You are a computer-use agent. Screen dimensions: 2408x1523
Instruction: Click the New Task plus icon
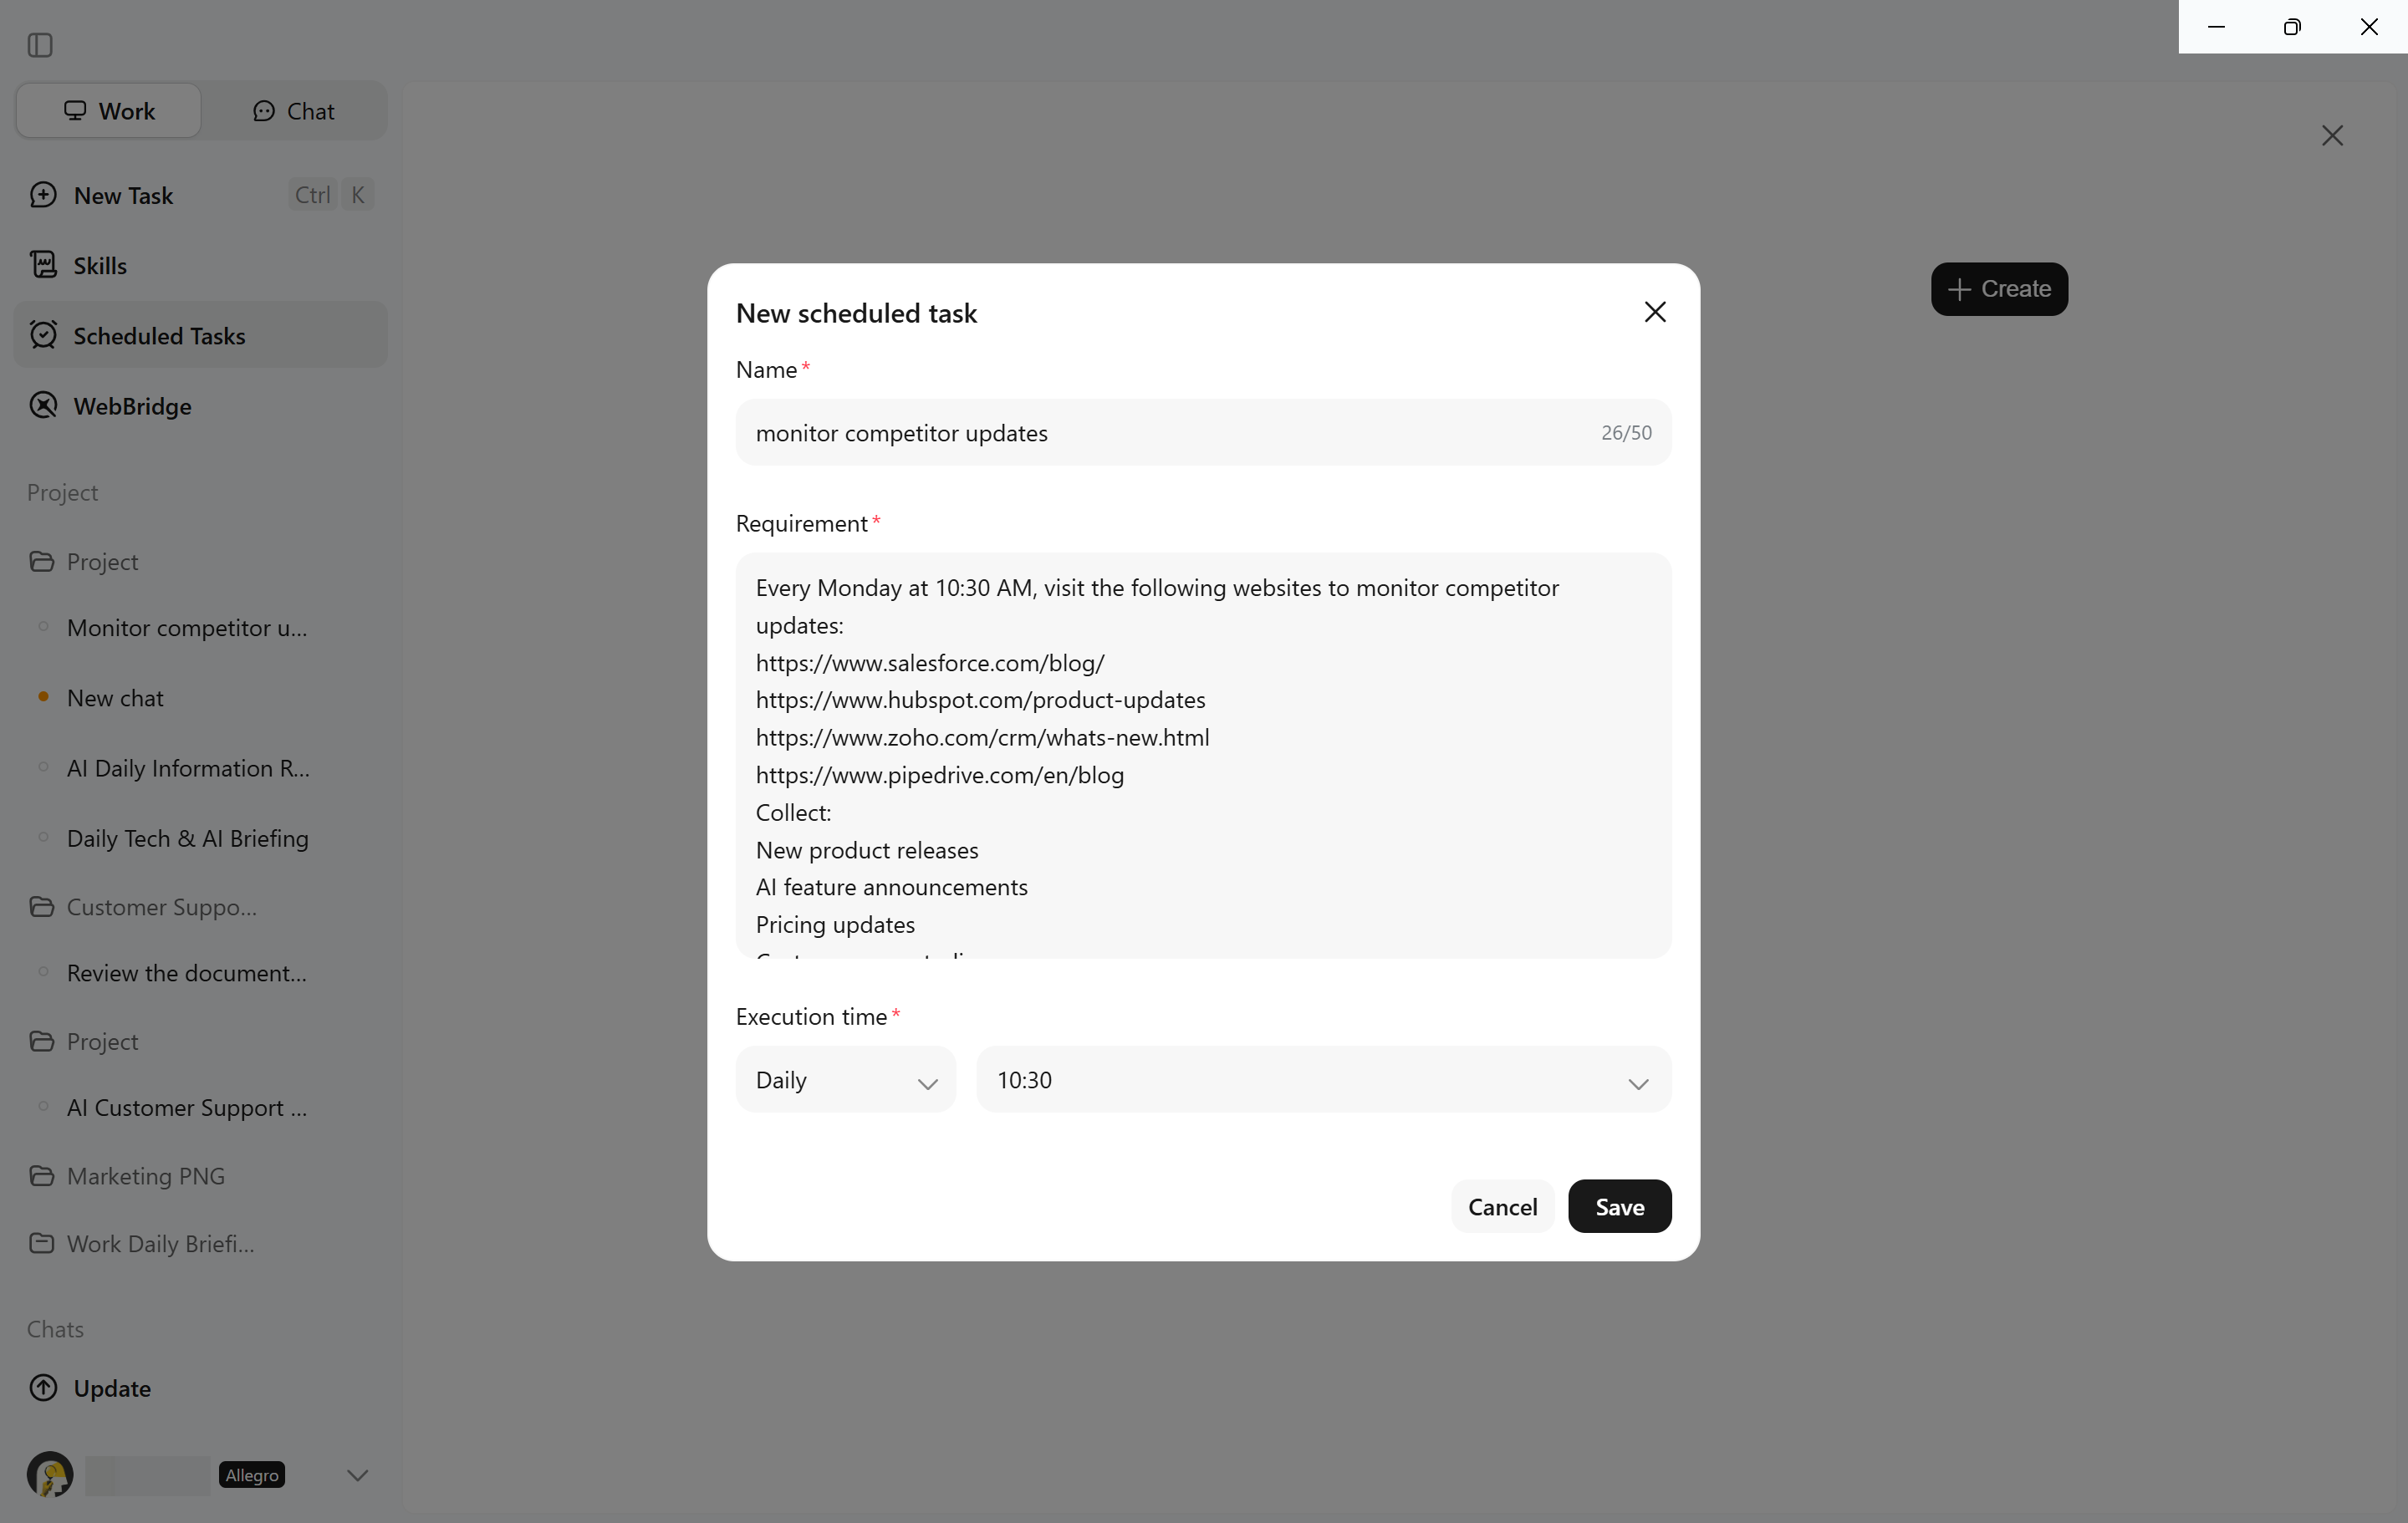[43, 195]
